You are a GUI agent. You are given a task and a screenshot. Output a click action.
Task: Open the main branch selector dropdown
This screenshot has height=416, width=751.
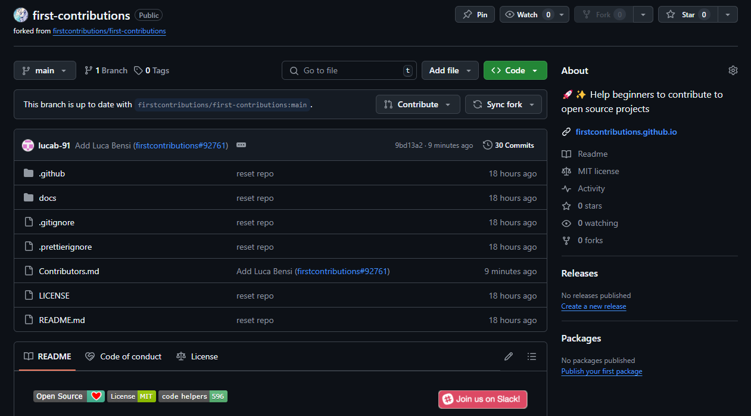(x=45, y=70)
